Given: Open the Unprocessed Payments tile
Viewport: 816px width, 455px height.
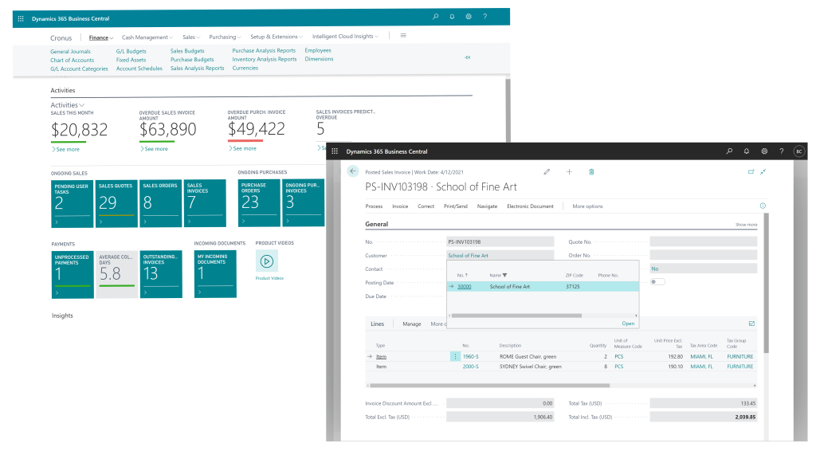Looking at the screenshot, I should 73,274.
